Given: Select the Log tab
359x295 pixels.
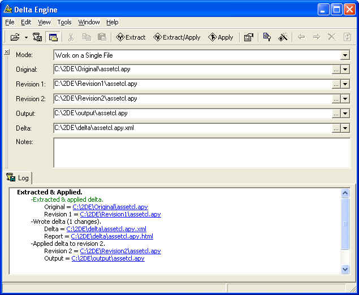Looking at the screenshot, I should pos(18,178).
